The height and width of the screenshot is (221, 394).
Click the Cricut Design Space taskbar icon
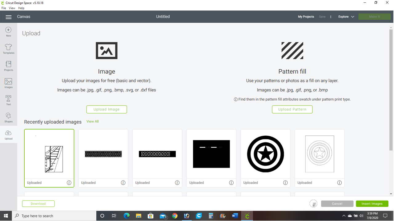pos(247,216)
